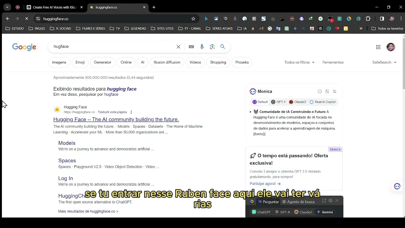Open Hugging Face main result title link
Image resolution: width=405 pixels, height=228 pixels.
[116, 119]
